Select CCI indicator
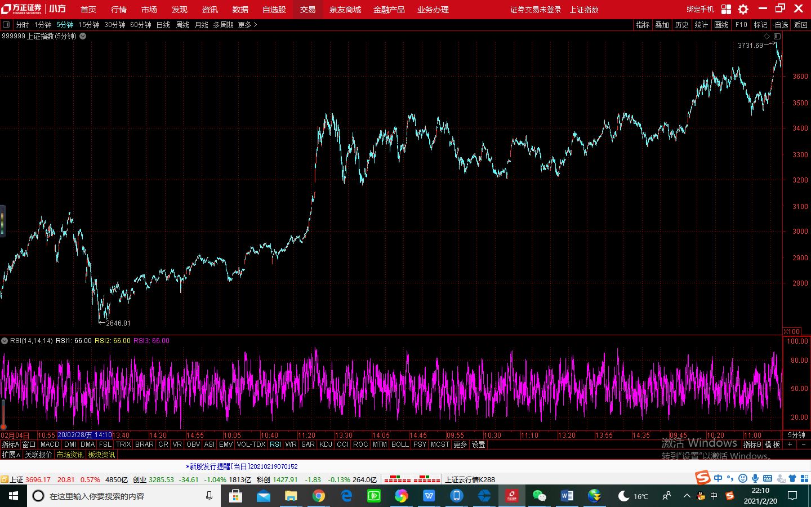Viewport: 811px width, 507px height. 343,444
